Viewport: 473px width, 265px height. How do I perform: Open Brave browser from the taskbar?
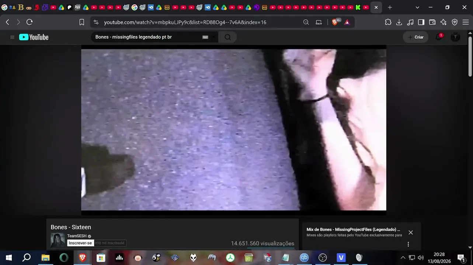pos(83,258)
